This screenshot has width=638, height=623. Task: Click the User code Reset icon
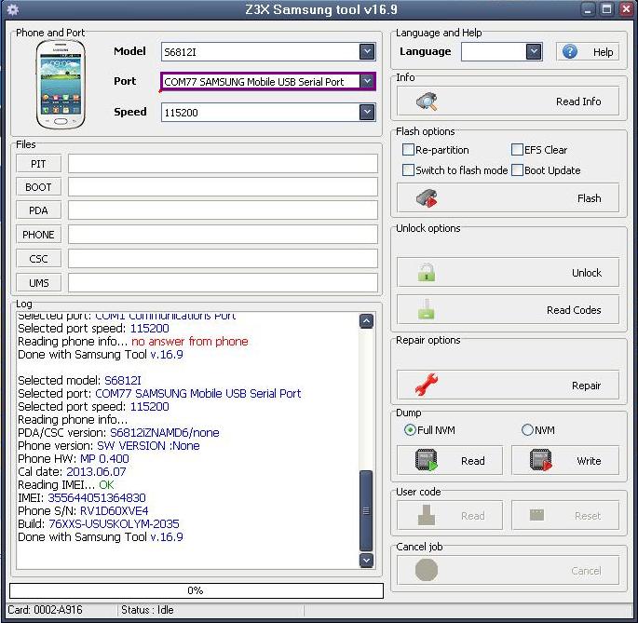click(537, 515)
